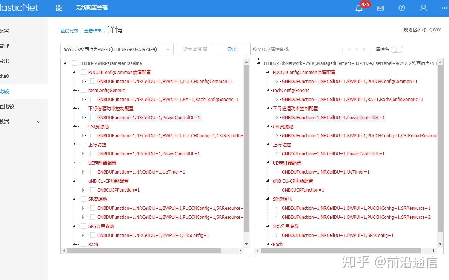449x280 pixels.
Task: Go back via the 查看结果 breadcrumb link
Action: [x=93, y=31]
